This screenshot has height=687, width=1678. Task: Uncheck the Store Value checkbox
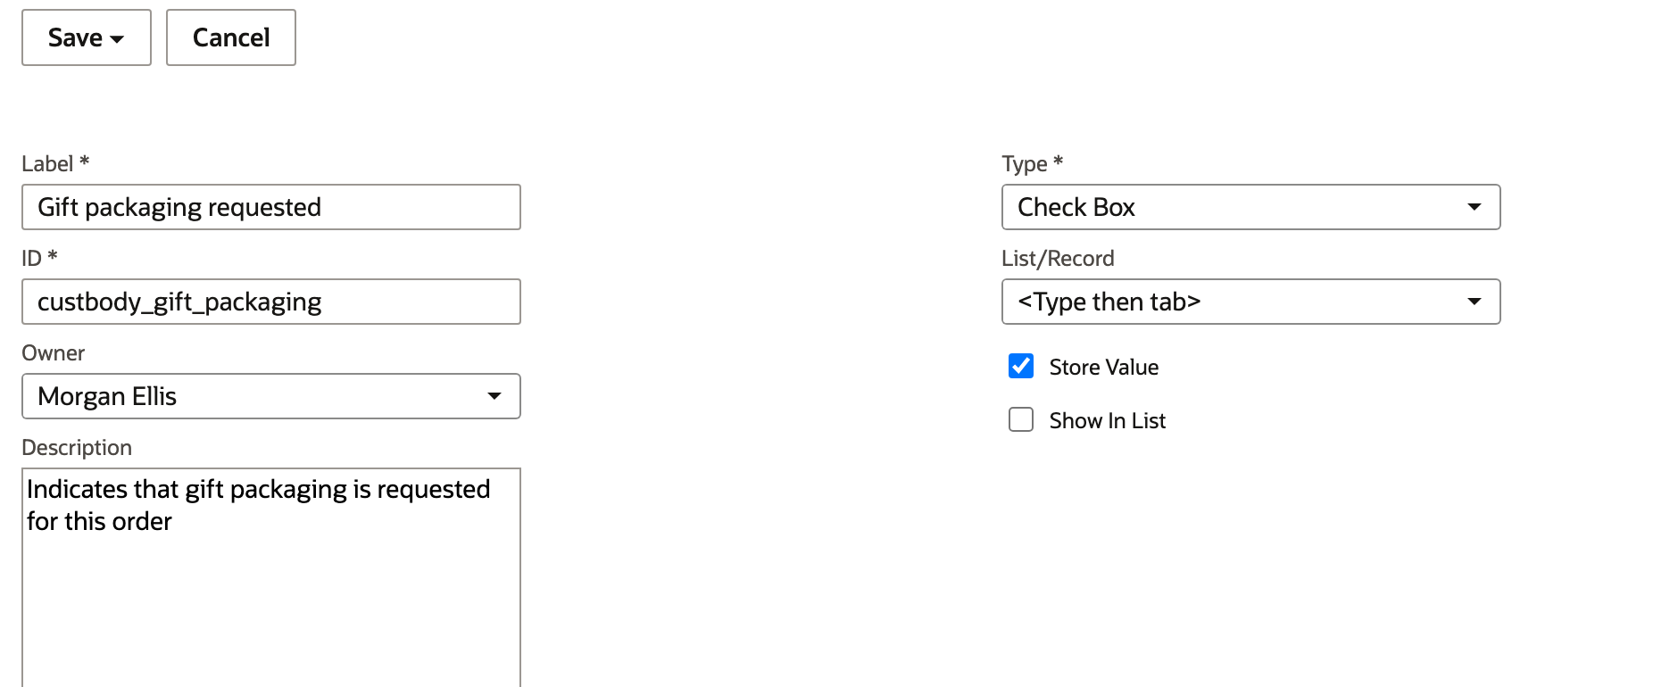coord(1021,366)
